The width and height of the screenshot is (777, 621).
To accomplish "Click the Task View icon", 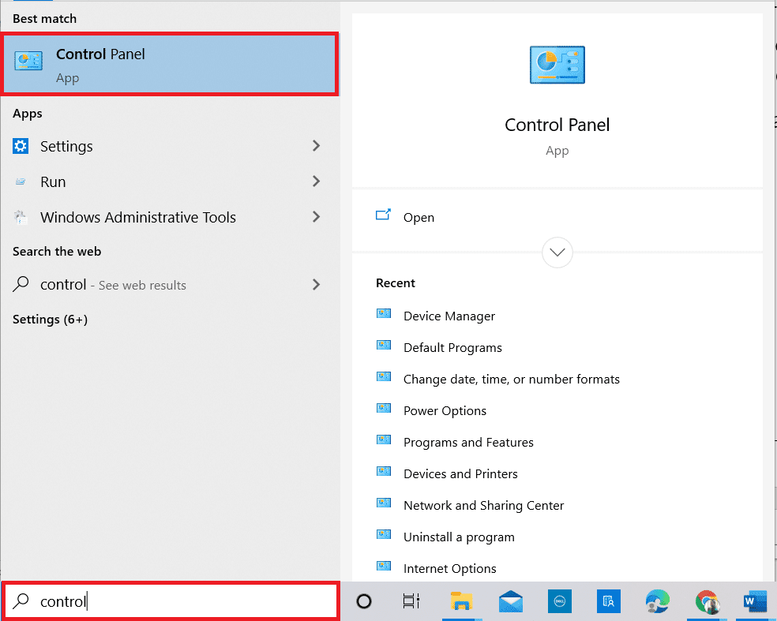I will pos(411,601).
